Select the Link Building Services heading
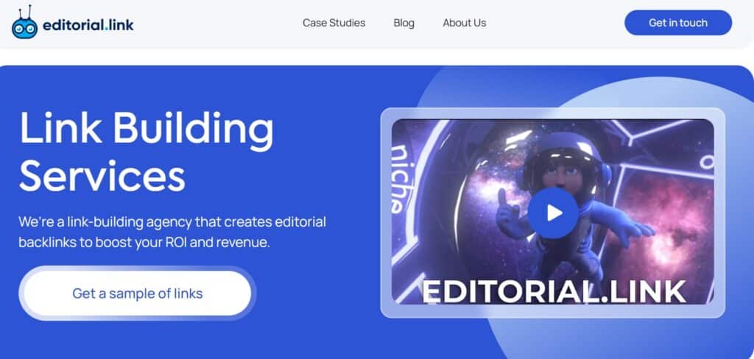The image size is (754, 359). click(x=147, y=151)
